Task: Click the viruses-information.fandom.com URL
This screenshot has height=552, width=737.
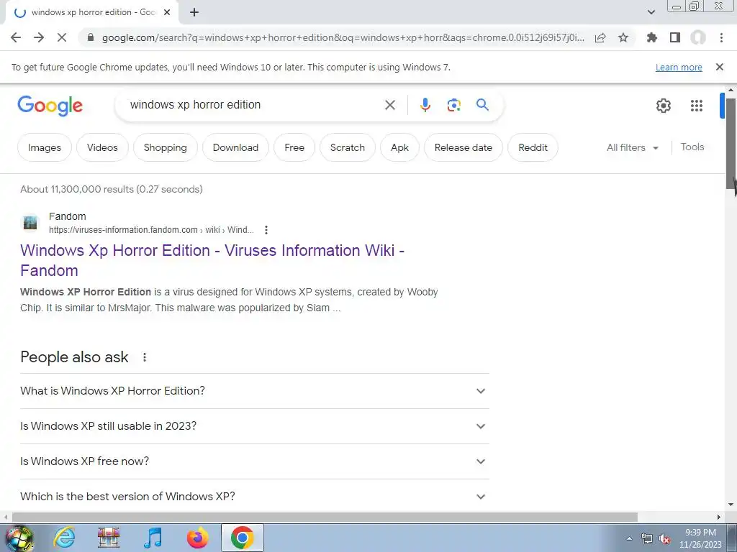Action: pos(151,230)
